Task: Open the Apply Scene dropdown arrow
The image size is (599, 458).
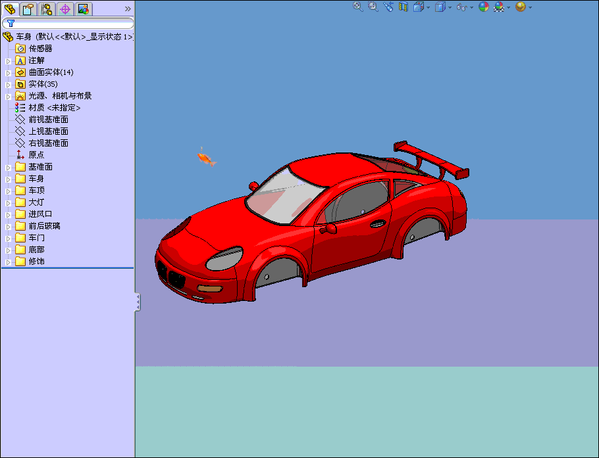Action: [508, 8]
